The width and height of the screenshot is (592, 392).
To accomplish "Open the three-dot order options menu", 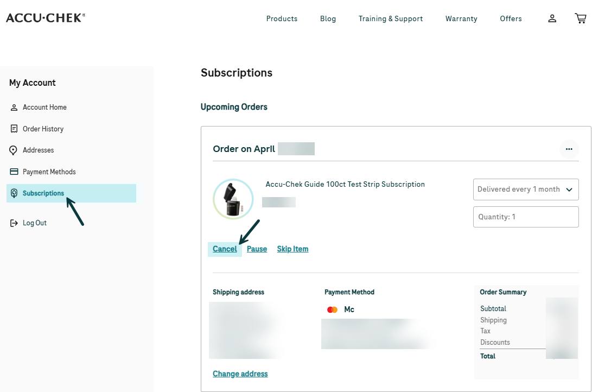I will pyautogui.click(x=569, y=149).
